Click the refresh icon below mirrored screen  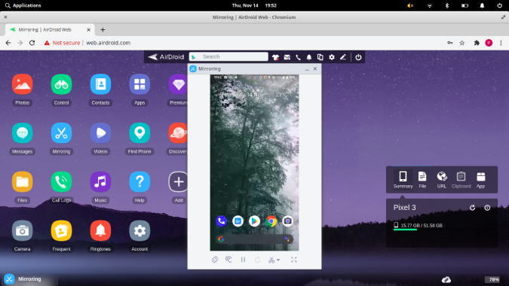[257, 260]
